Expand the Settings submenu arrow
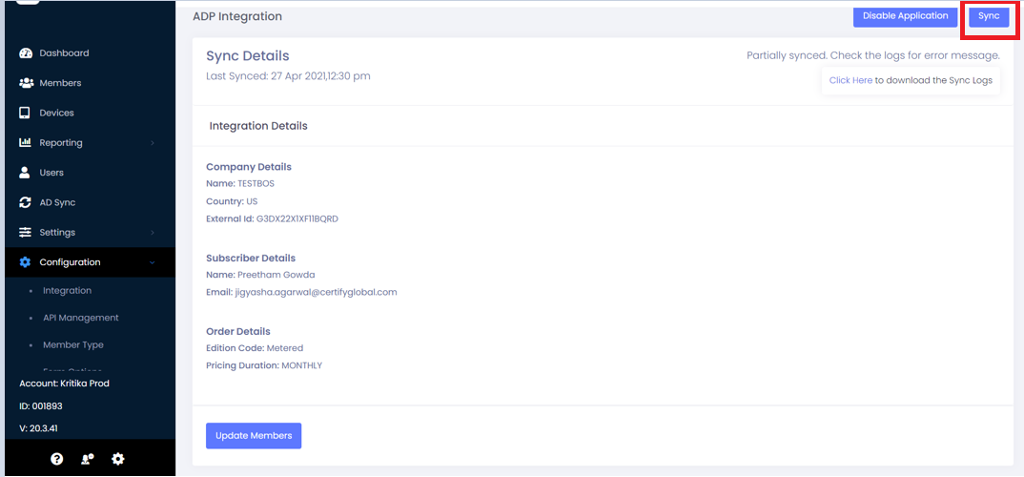This screenshot has height=477, width=1024. [153, 233]
